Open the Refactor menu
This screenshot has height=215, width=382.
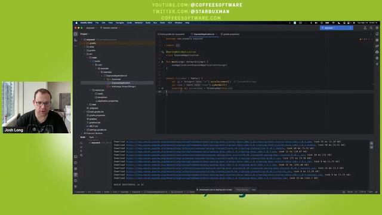(138, 23)
